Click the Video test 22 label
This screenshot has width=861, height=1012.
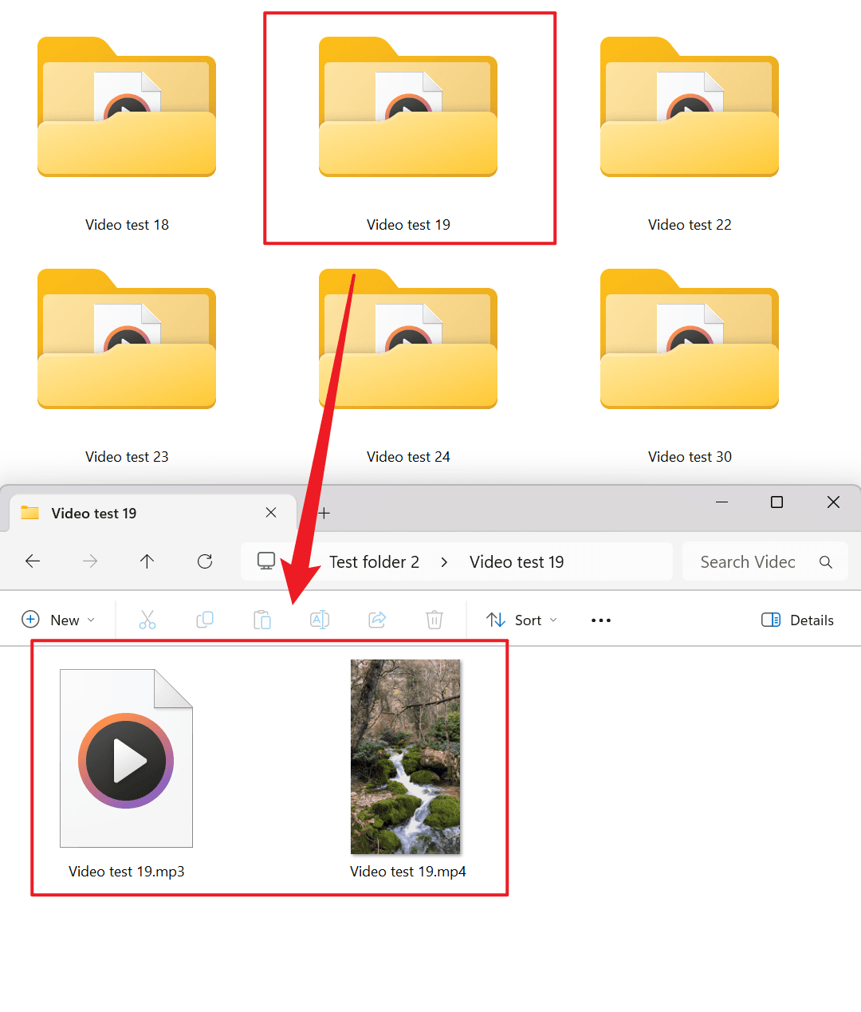point(690,225)
